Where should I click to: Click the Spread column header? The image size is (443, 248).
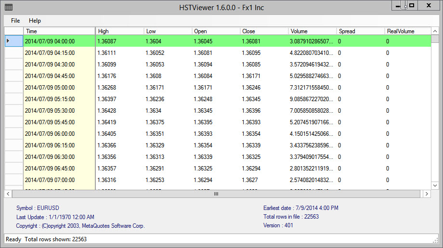[361, 31]
